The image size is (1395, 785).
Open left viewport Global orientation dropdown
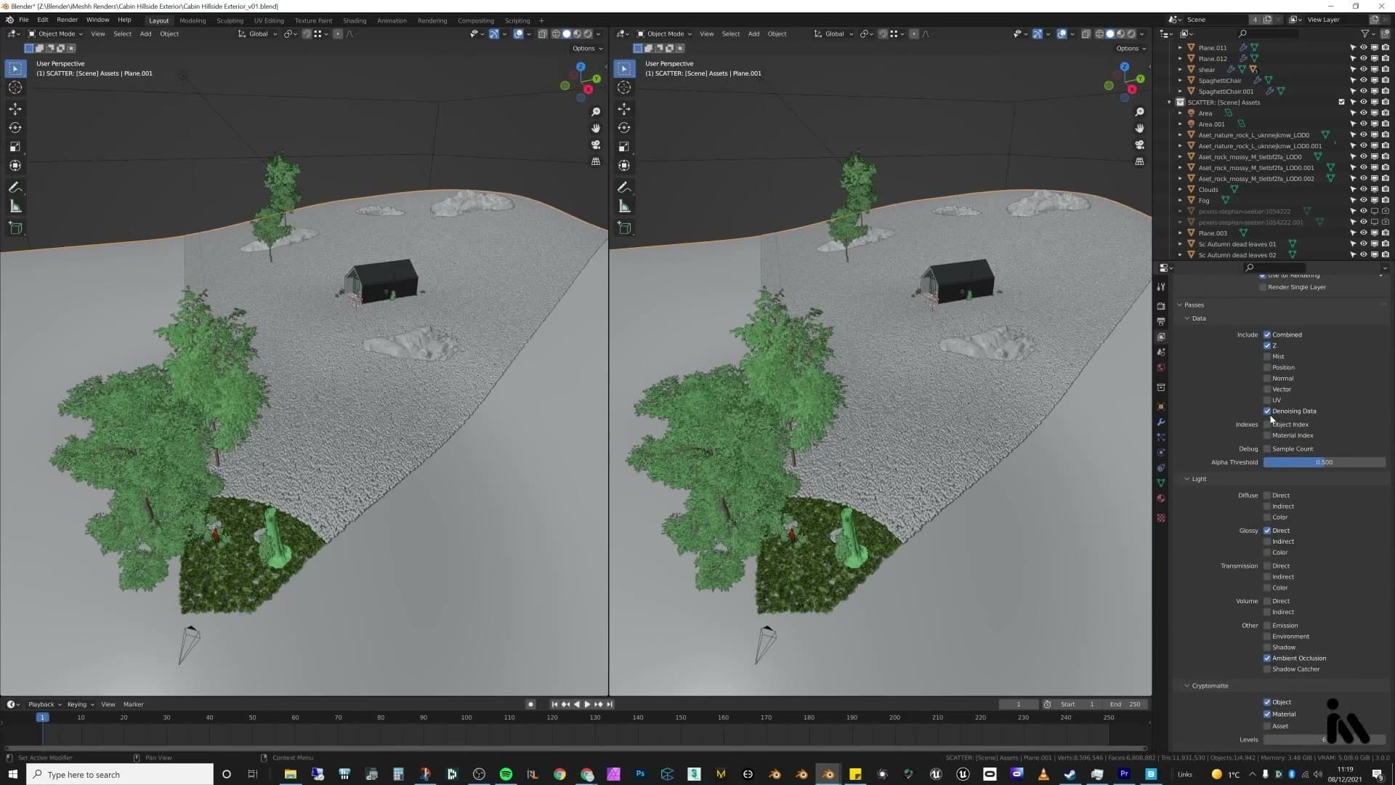point(258,33)
